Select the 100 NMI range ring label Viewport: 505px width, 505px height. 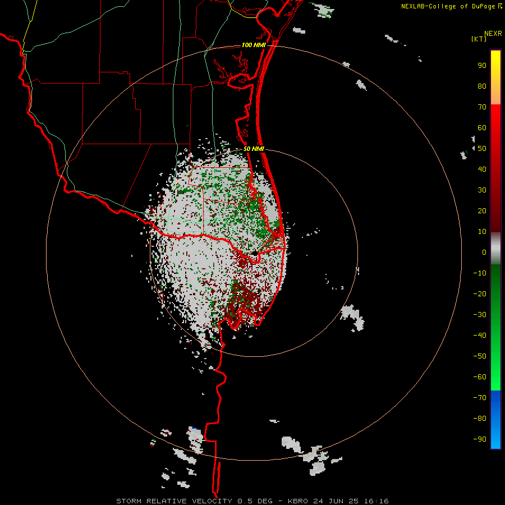[254, 45]
